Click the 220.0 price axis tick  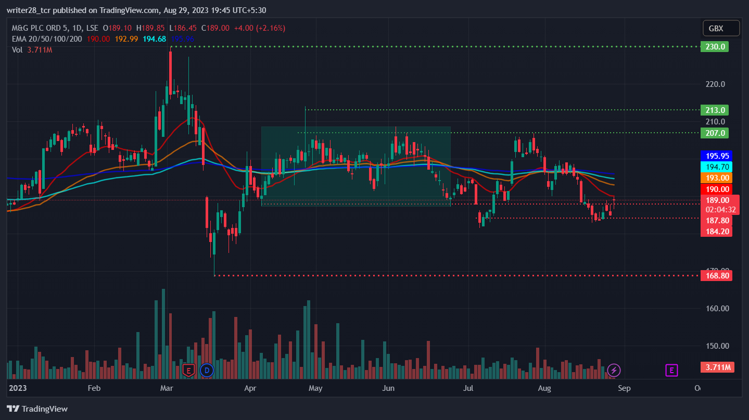tap(716, 84)
